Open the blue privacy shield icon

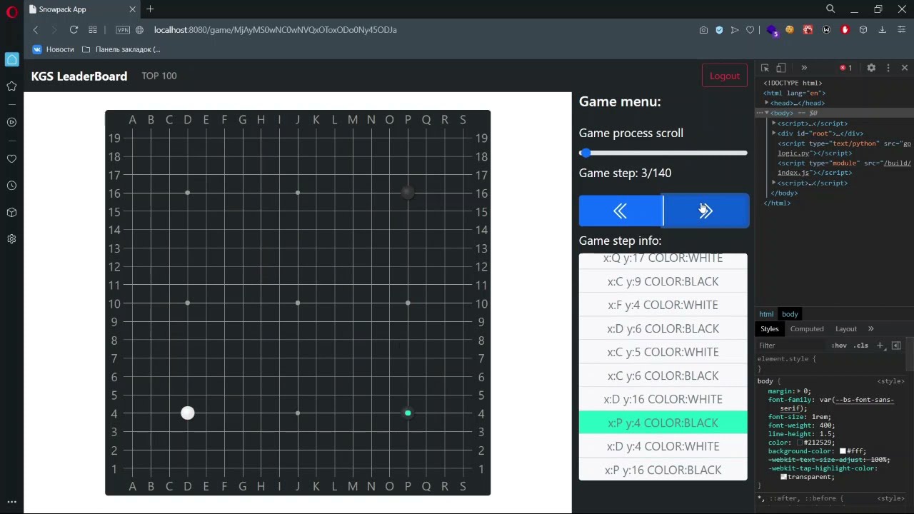pos(719,30)
